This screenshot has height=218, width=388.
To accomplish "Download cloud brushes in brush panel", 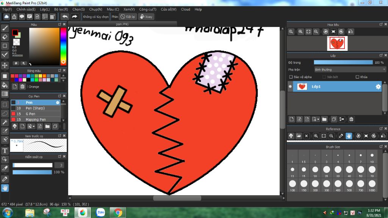I will pyautogui.click(x=15, y=126).
